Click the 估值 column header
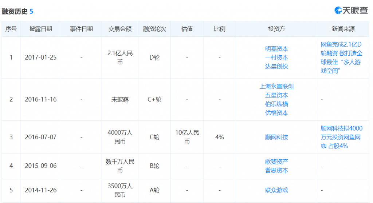This screenshot has width=373, height=203. (187, 29)
